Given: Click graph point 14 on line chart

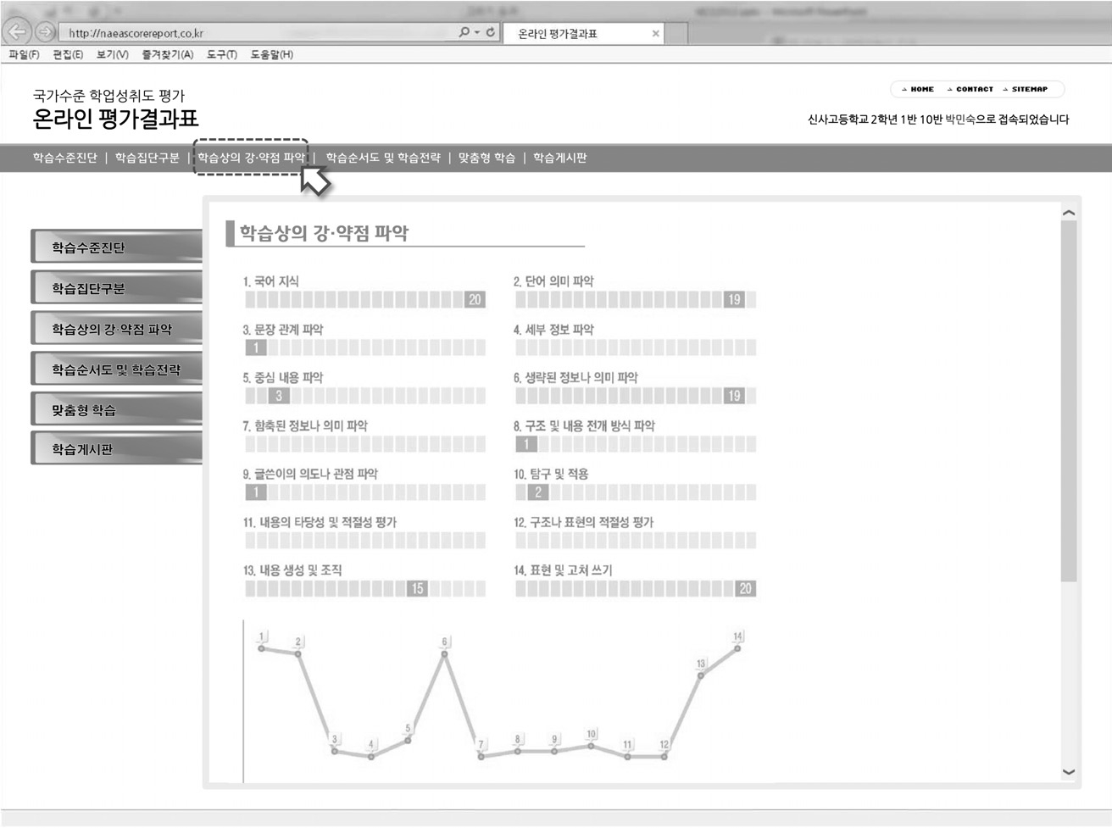Looking at the screenshot, I should pos(737,648).
